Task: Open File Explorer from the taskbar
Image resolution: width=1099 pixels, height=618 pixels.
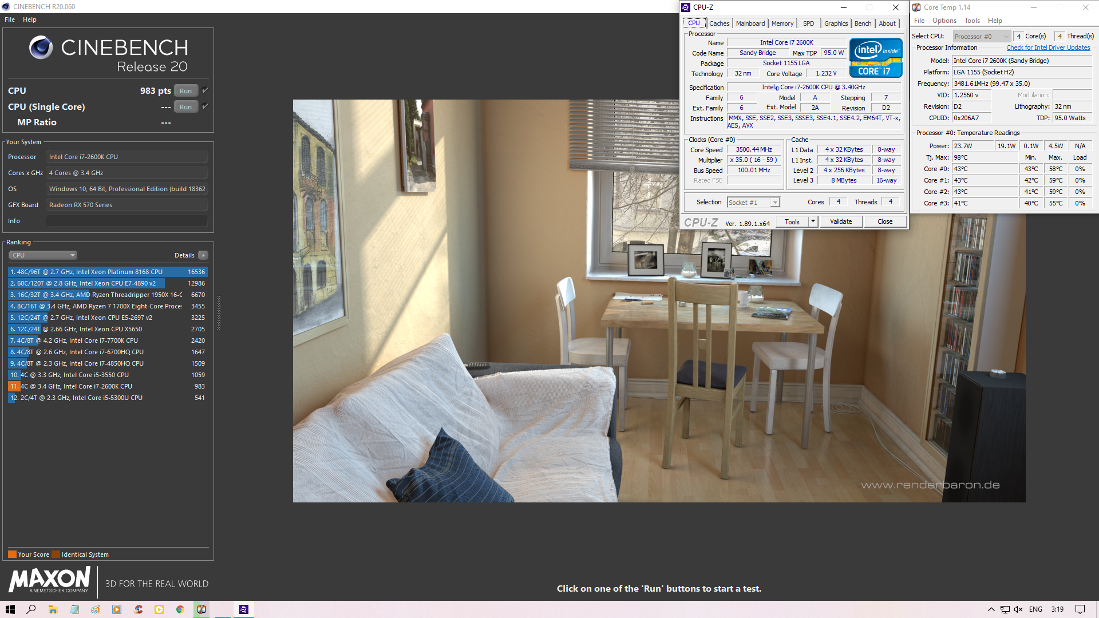Action: pyautogui.click(x=53, y=609)
